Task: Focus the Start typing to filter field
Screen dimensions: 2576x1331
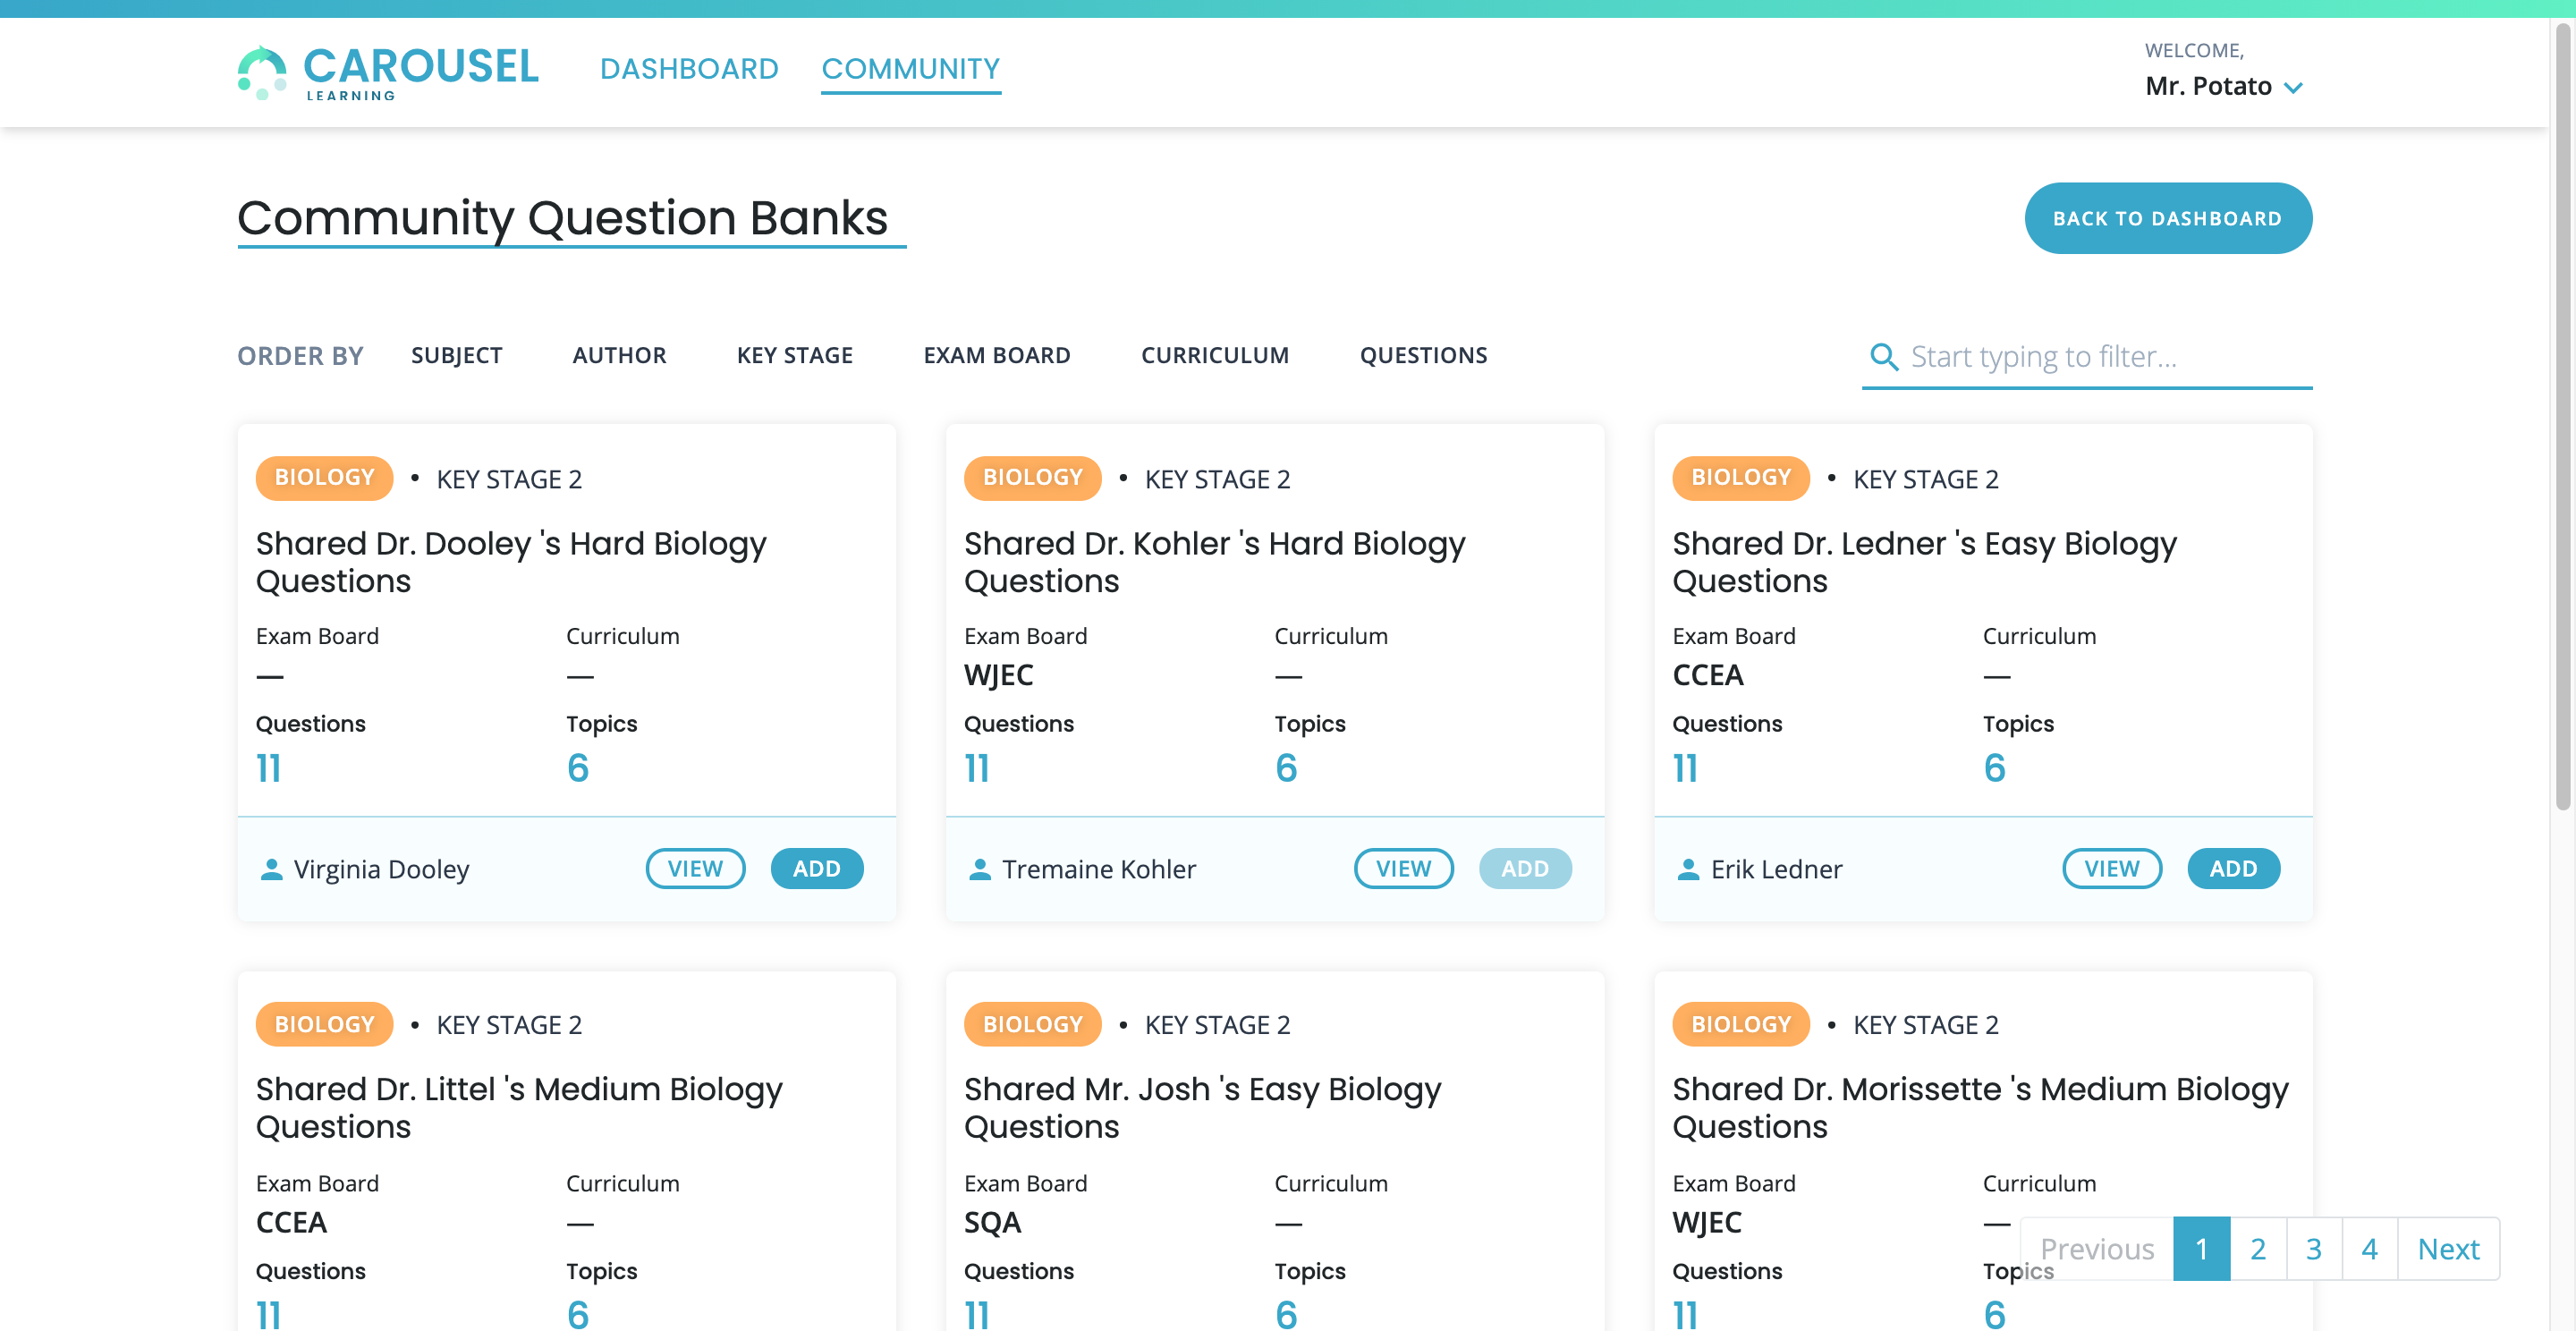Action: (x=2100, y=357)
